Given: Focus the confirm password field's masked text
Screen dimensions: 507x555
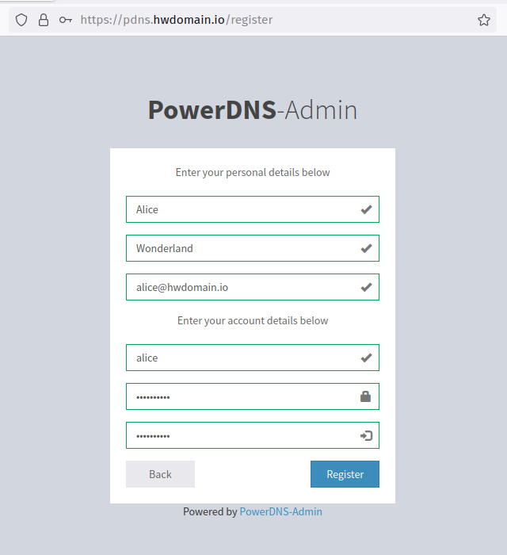Looking at the screenshot, I should (x=238, y=435).
